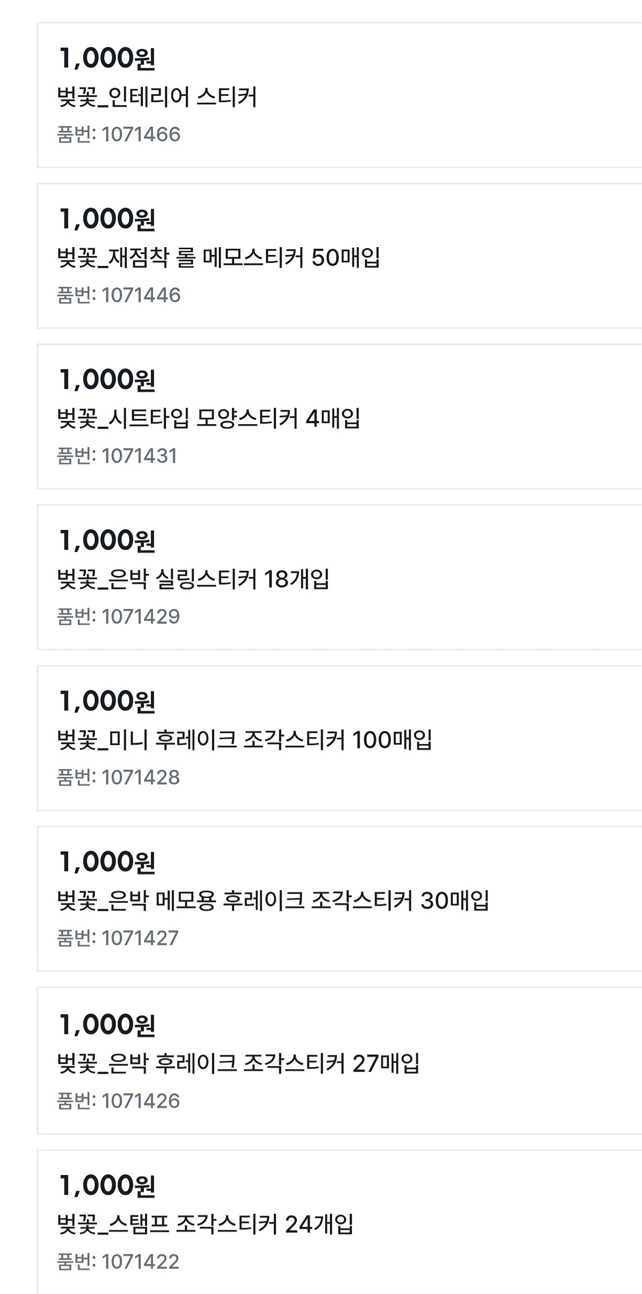The height and width of the screenshot is (1294, 642).
Task: Click the 1,000원 price above 인테리어 스티커
Action: 107,58
